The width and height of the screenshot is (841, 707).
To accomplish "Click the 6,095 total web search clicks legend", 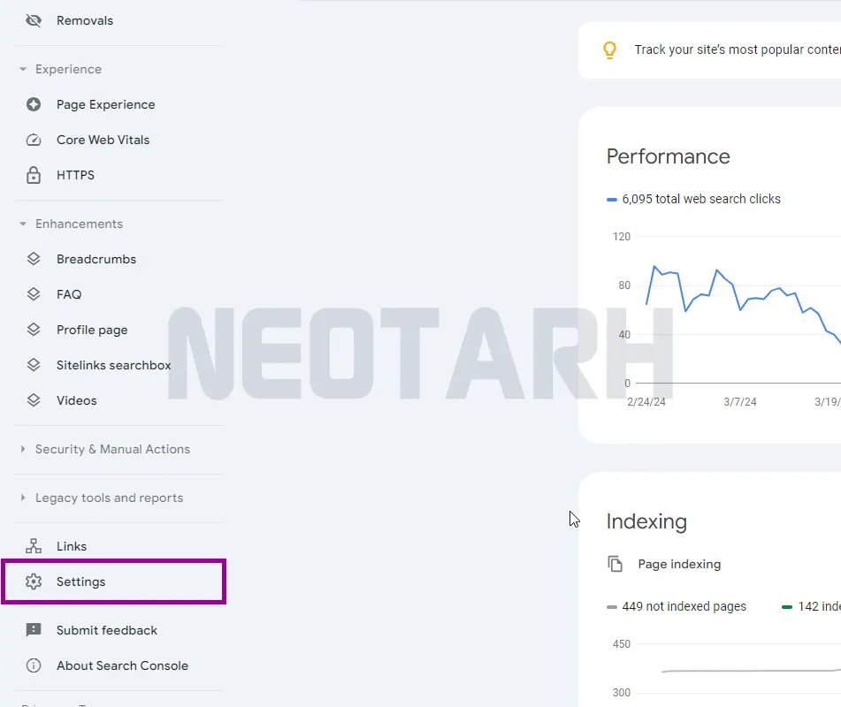I will [x=701, y=199].
